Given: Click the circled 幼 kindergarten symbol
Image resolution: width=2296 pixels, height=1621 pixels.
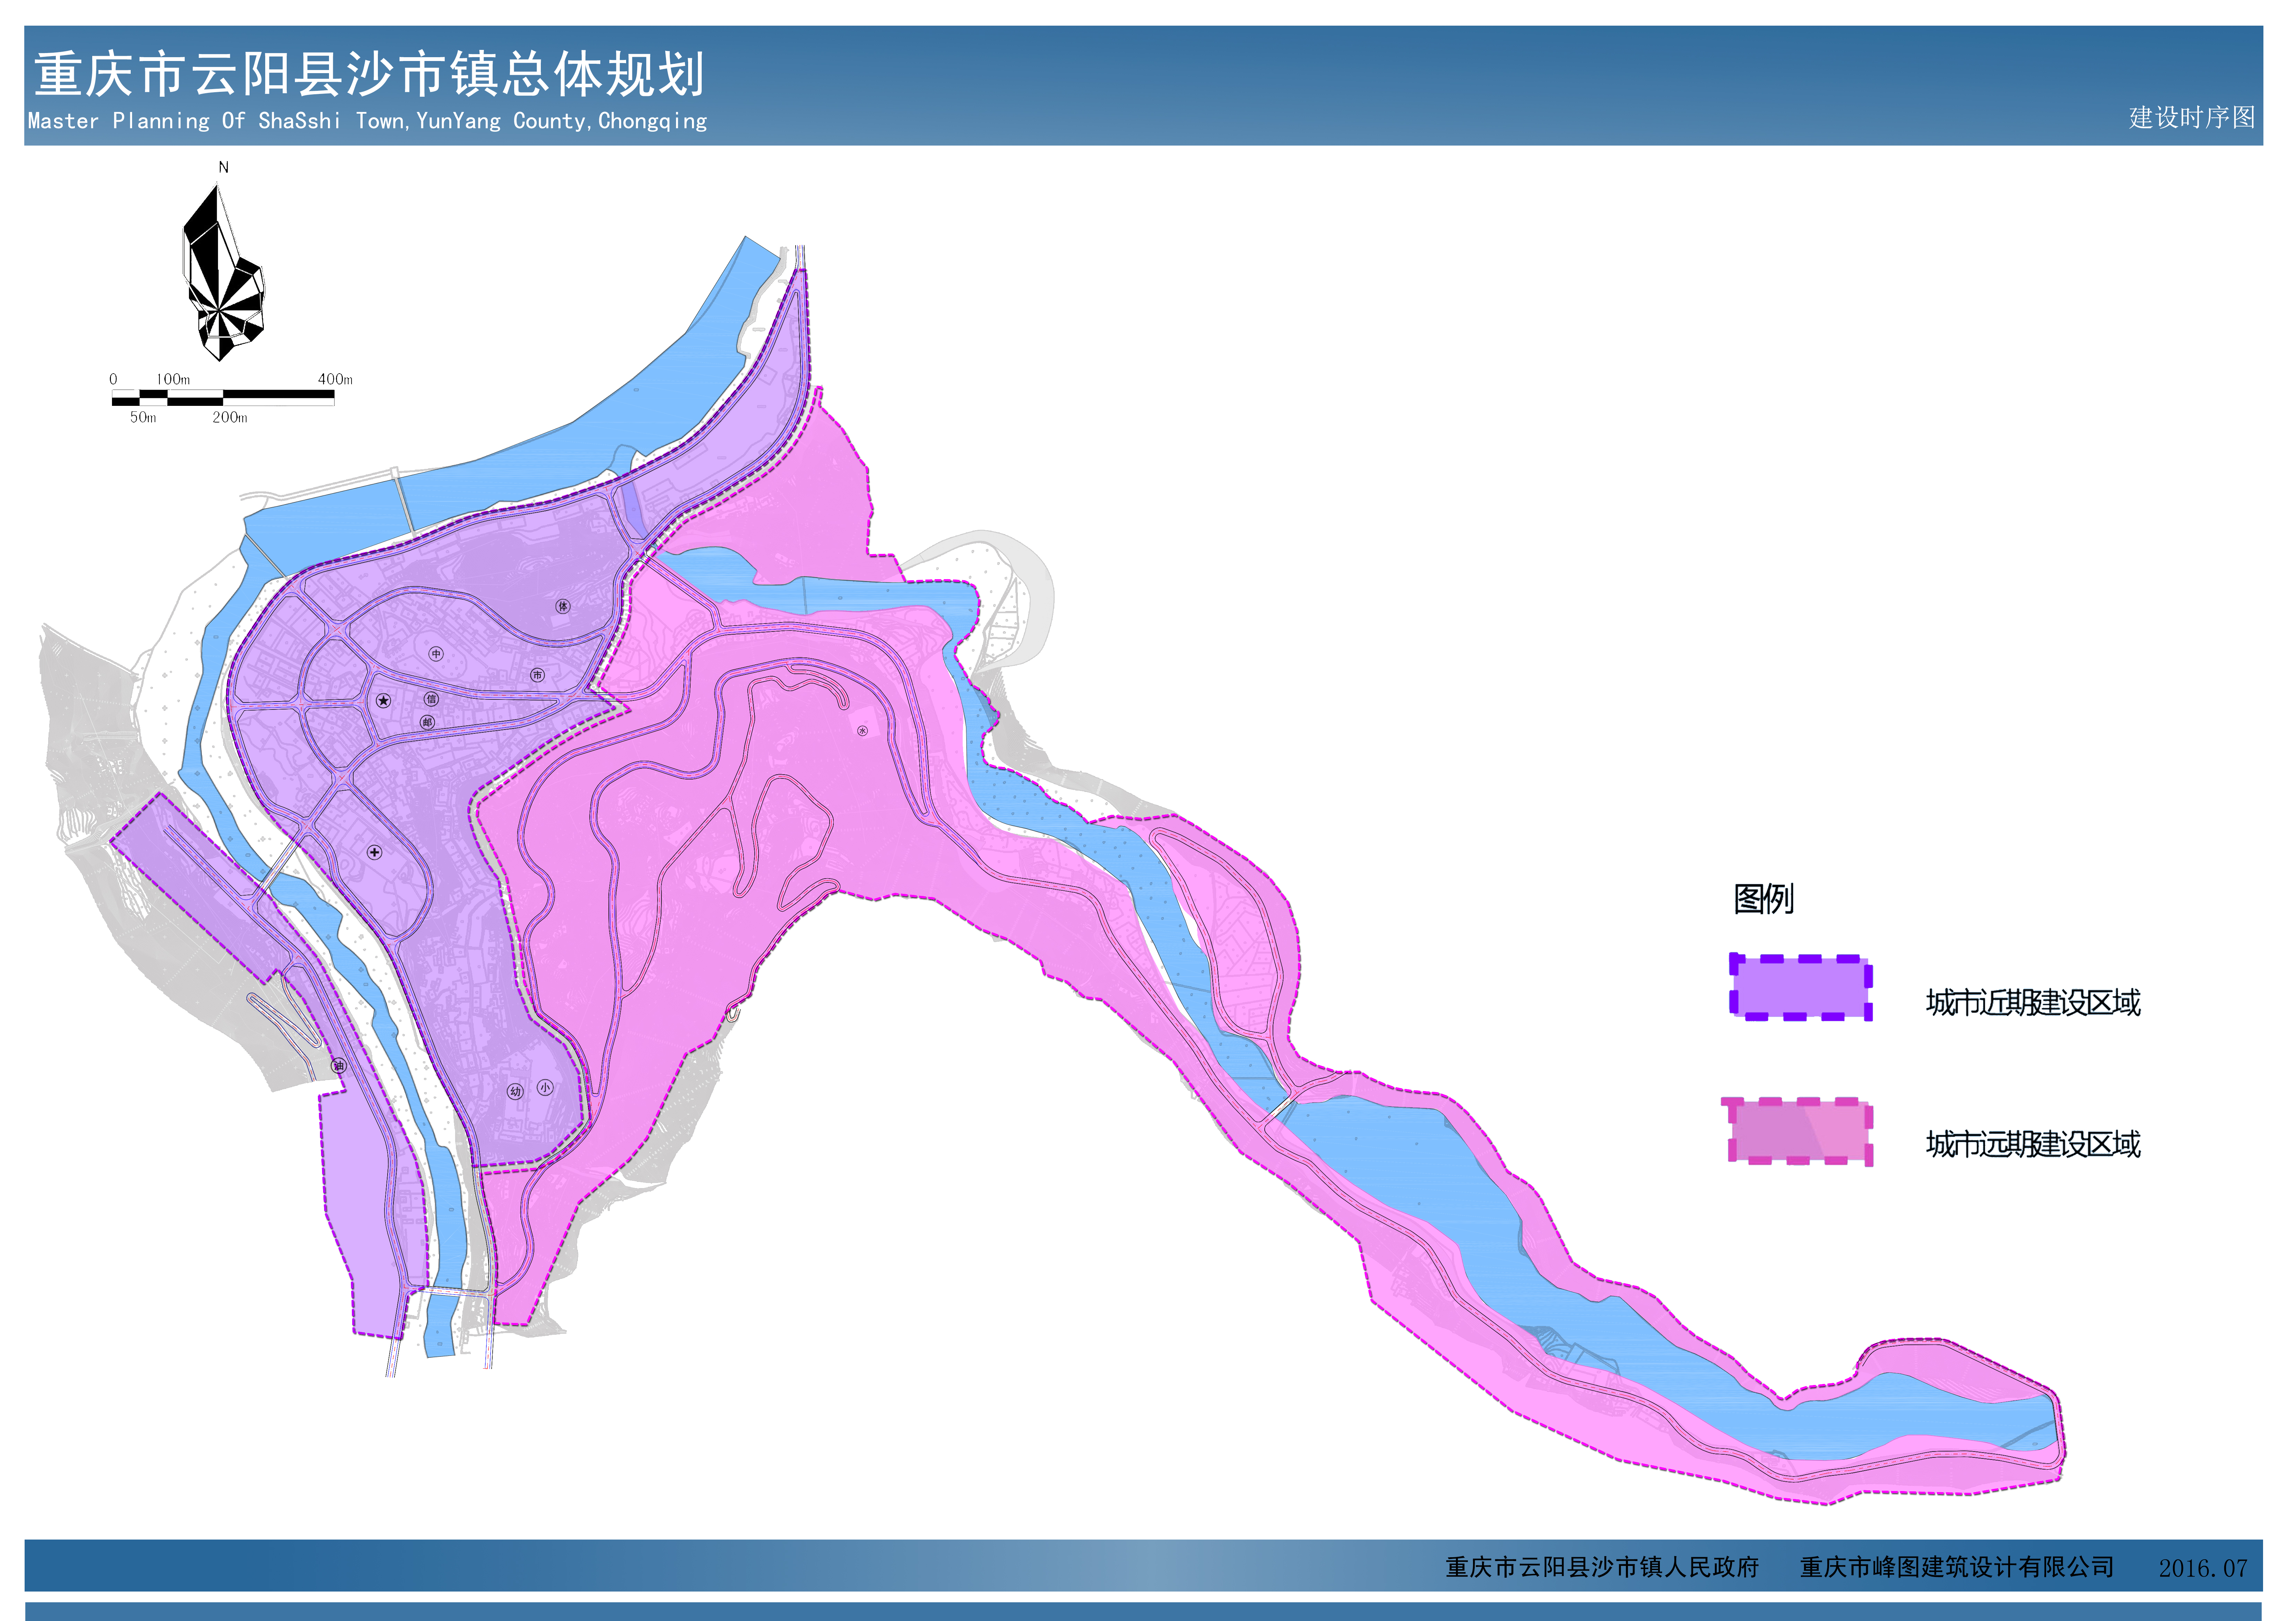Looking at the screenshot, I should pos(515,1091).
